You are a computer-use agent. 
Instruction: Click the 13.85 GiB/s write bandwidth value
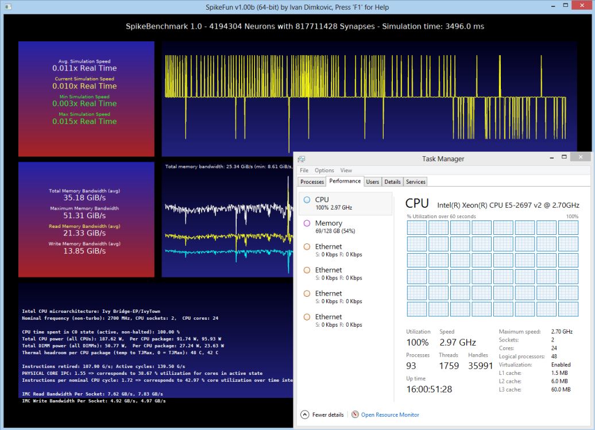click(84, 251)
